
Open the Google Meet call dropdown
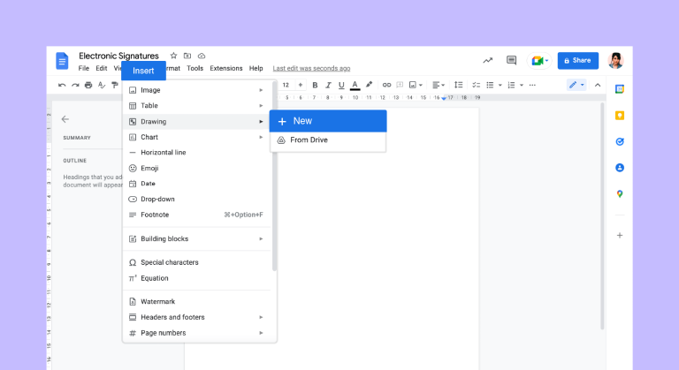click(539, 60)
